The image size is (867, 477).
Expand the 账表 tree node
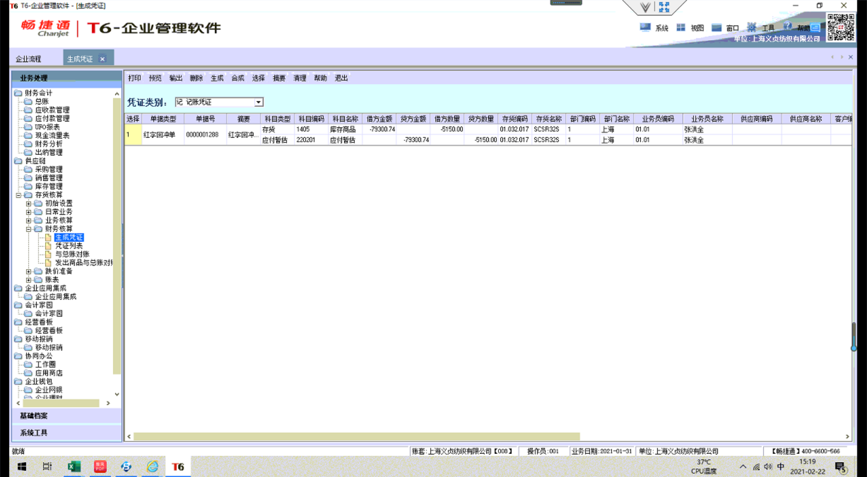pyautogui.click(x=29, y=280)
